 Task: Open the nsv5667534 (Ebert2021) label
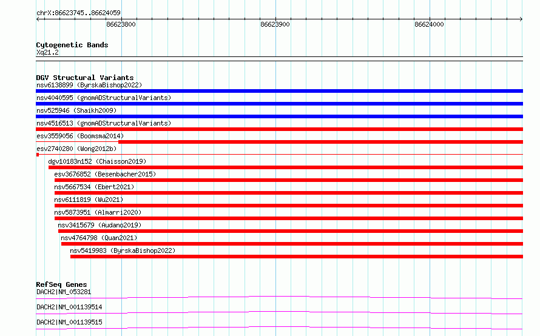coord(94,187)
